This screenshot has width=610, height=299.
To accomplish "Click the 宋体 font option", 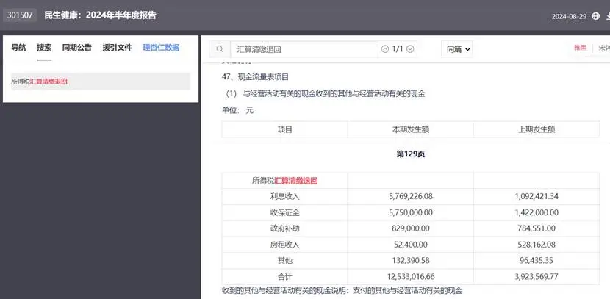I will point(604,48).
